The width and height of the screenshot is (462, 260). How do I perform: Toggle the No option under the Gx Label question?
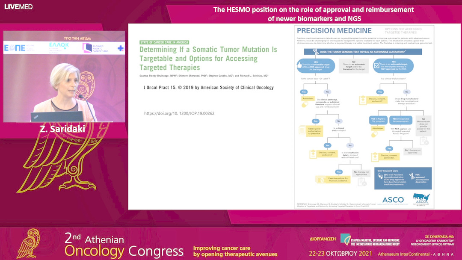328,92
